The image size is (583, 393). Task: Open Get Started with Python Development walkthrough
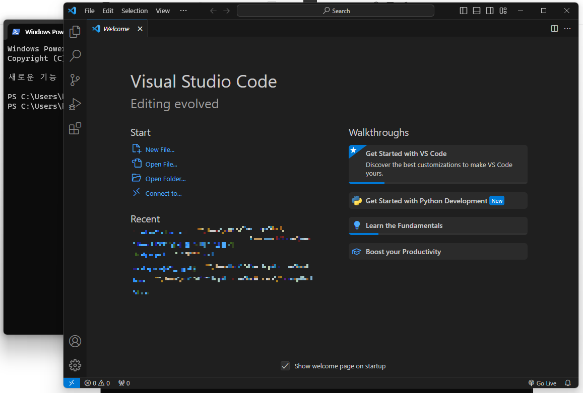[438, 201]
